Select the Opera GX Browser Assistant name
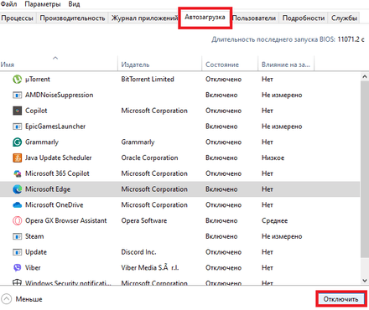This screenshot has width=369, height=310. [x=66, y=220]
